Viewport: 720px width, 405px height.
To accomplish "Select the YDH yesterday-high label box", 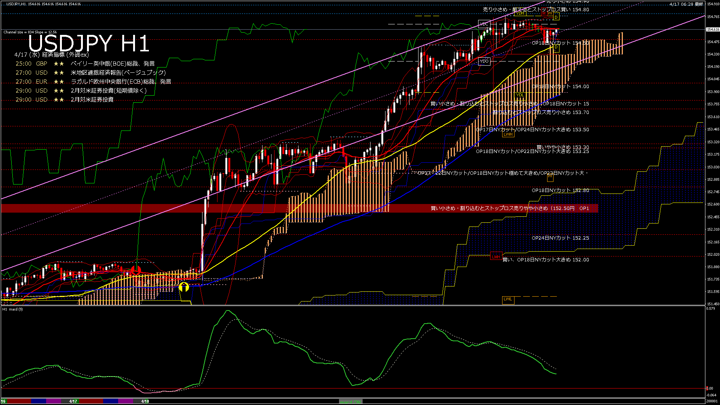I will [520, 13].
